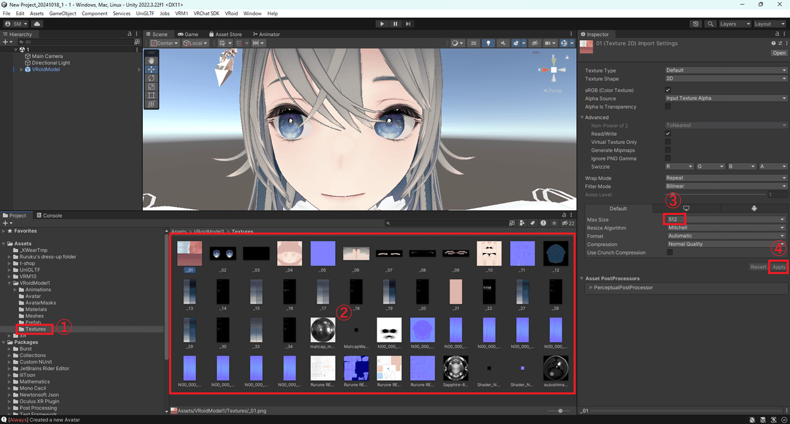Switch to the Animator tab

pos(265,34)
